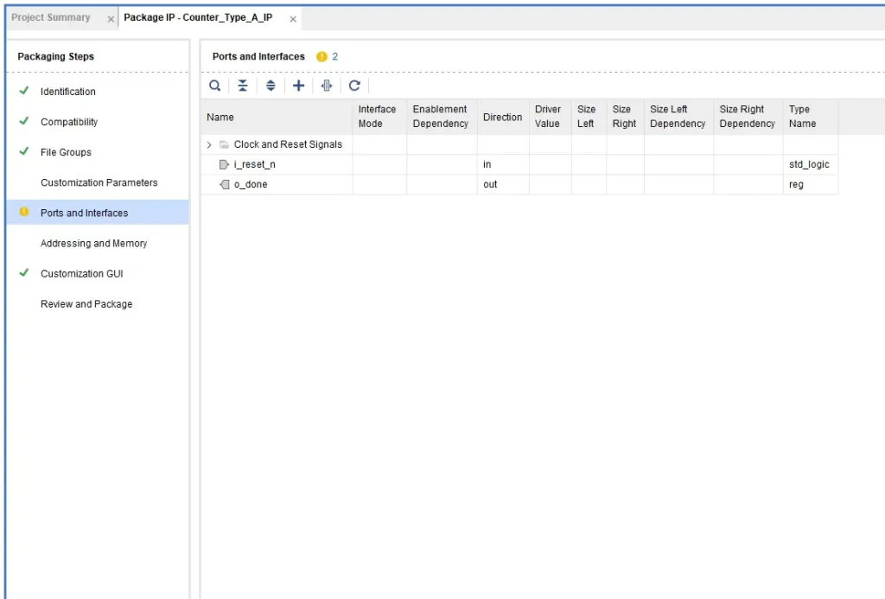885x599 pixels.
Task: Open the Identification packaging step
Action: 67,92
